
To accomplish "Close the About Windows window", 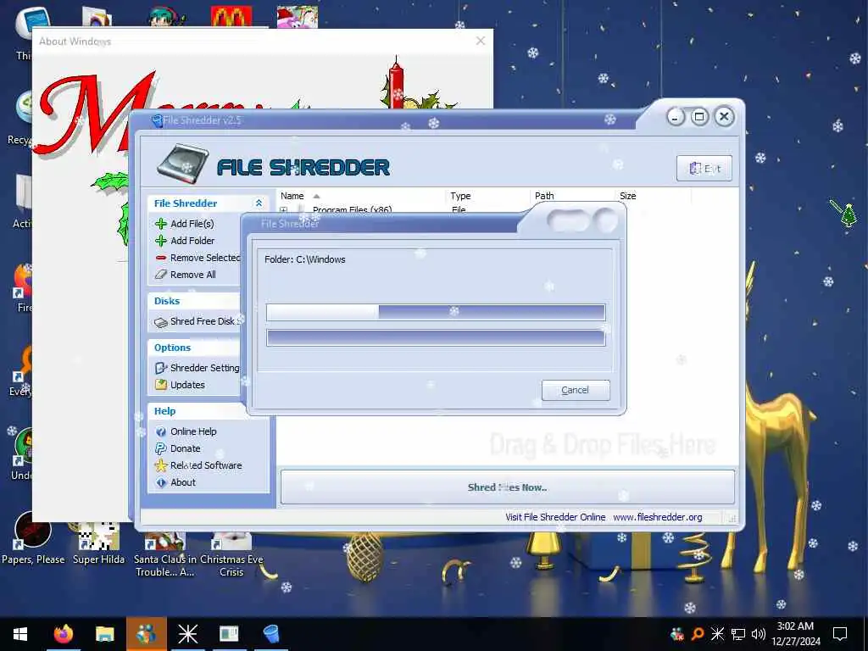I will coord(481,41).
